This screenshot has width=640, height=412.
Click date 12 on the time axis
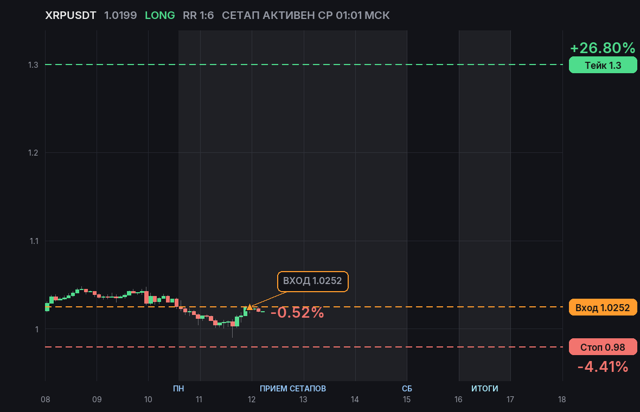[252, 400]
